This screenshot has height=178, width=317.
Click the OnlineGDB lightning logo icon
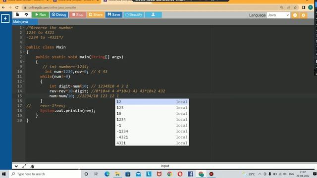pos(5,19)
